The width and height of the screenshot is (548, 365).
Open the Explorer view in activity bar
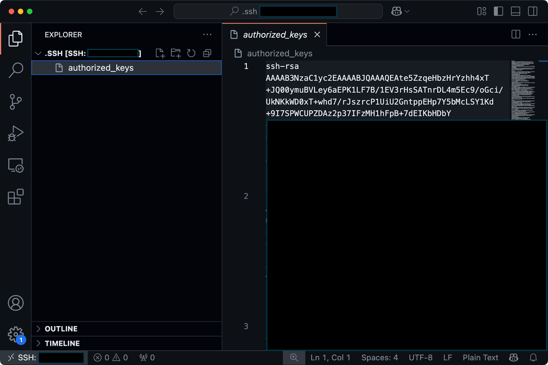pos(15,38)
